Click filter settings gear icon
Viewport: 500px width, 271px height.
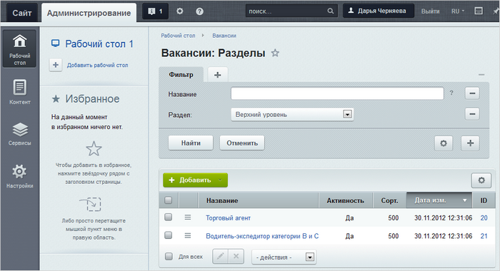444,143
